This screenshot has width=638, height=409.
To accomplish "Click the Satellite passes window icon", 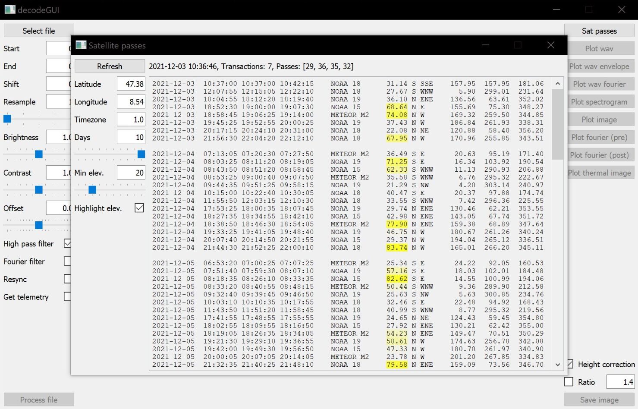I will pos(81,45).
